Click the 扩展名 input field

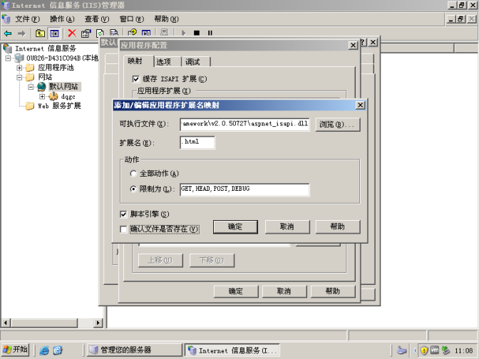pos(197,142)
